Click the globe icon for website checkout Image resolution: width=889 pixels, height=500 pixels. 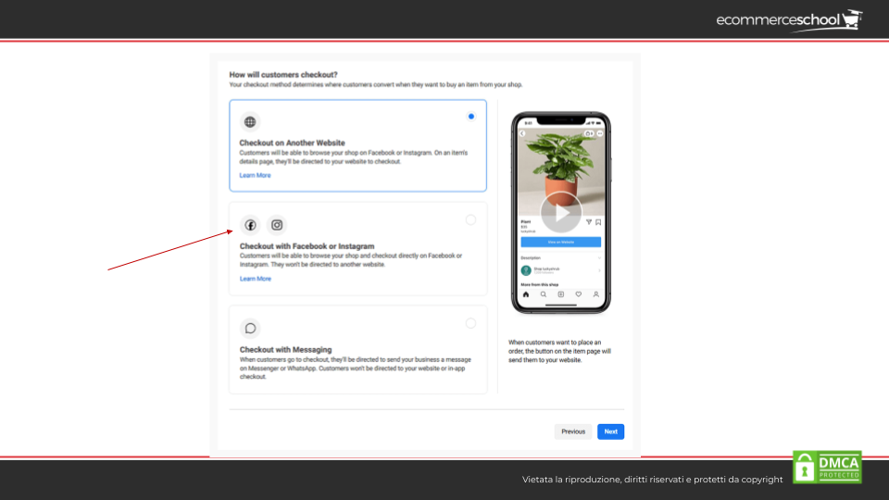pyautogui.click(x=250, y=121)
